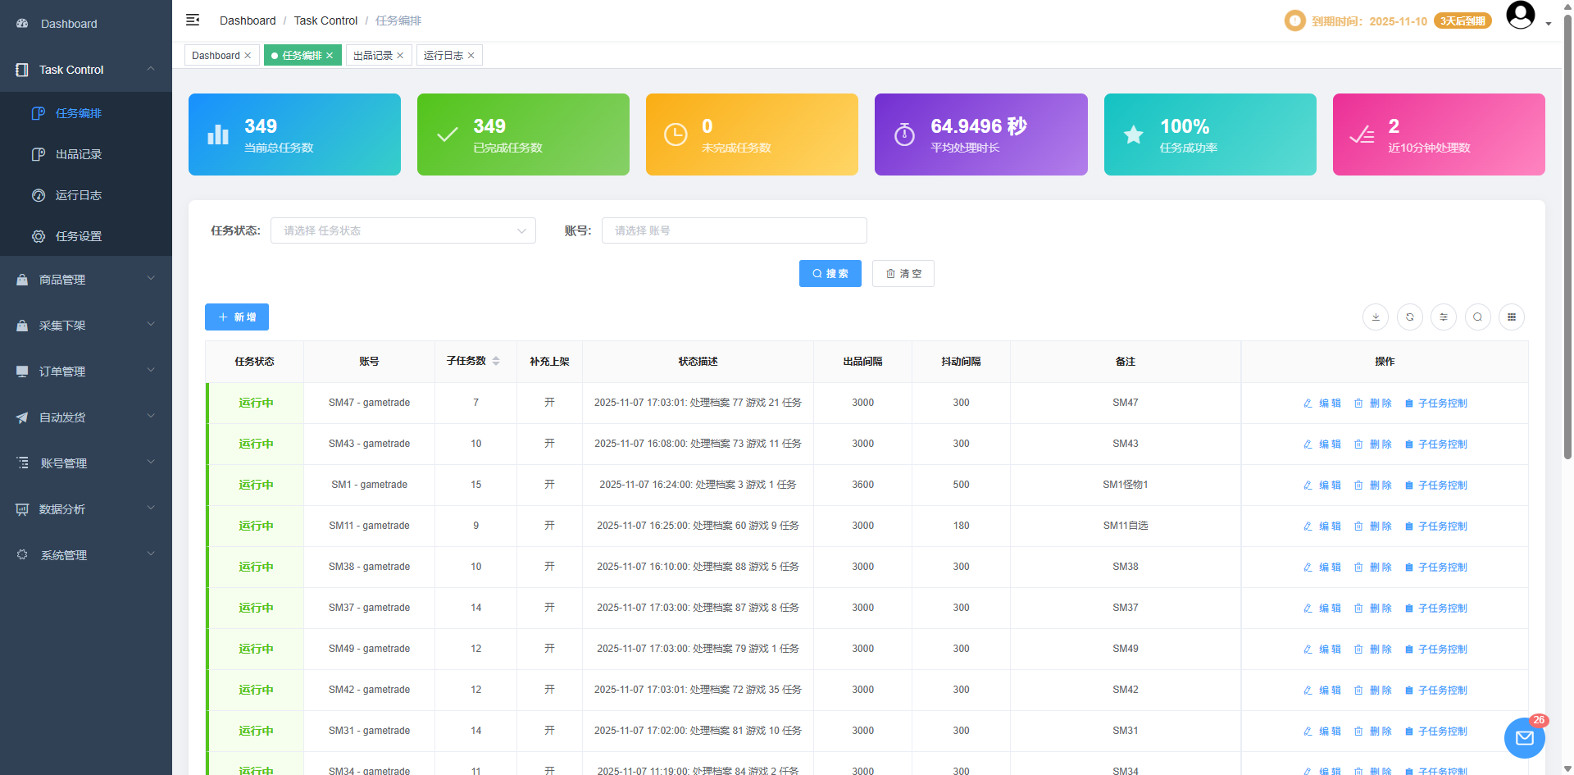Toggle the search panel magnifier icon
1574x775 pixels.
1478,317
